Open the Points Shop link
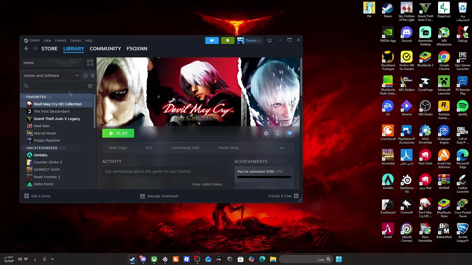Viewport: 472px width, 265px height. (228, 148)
